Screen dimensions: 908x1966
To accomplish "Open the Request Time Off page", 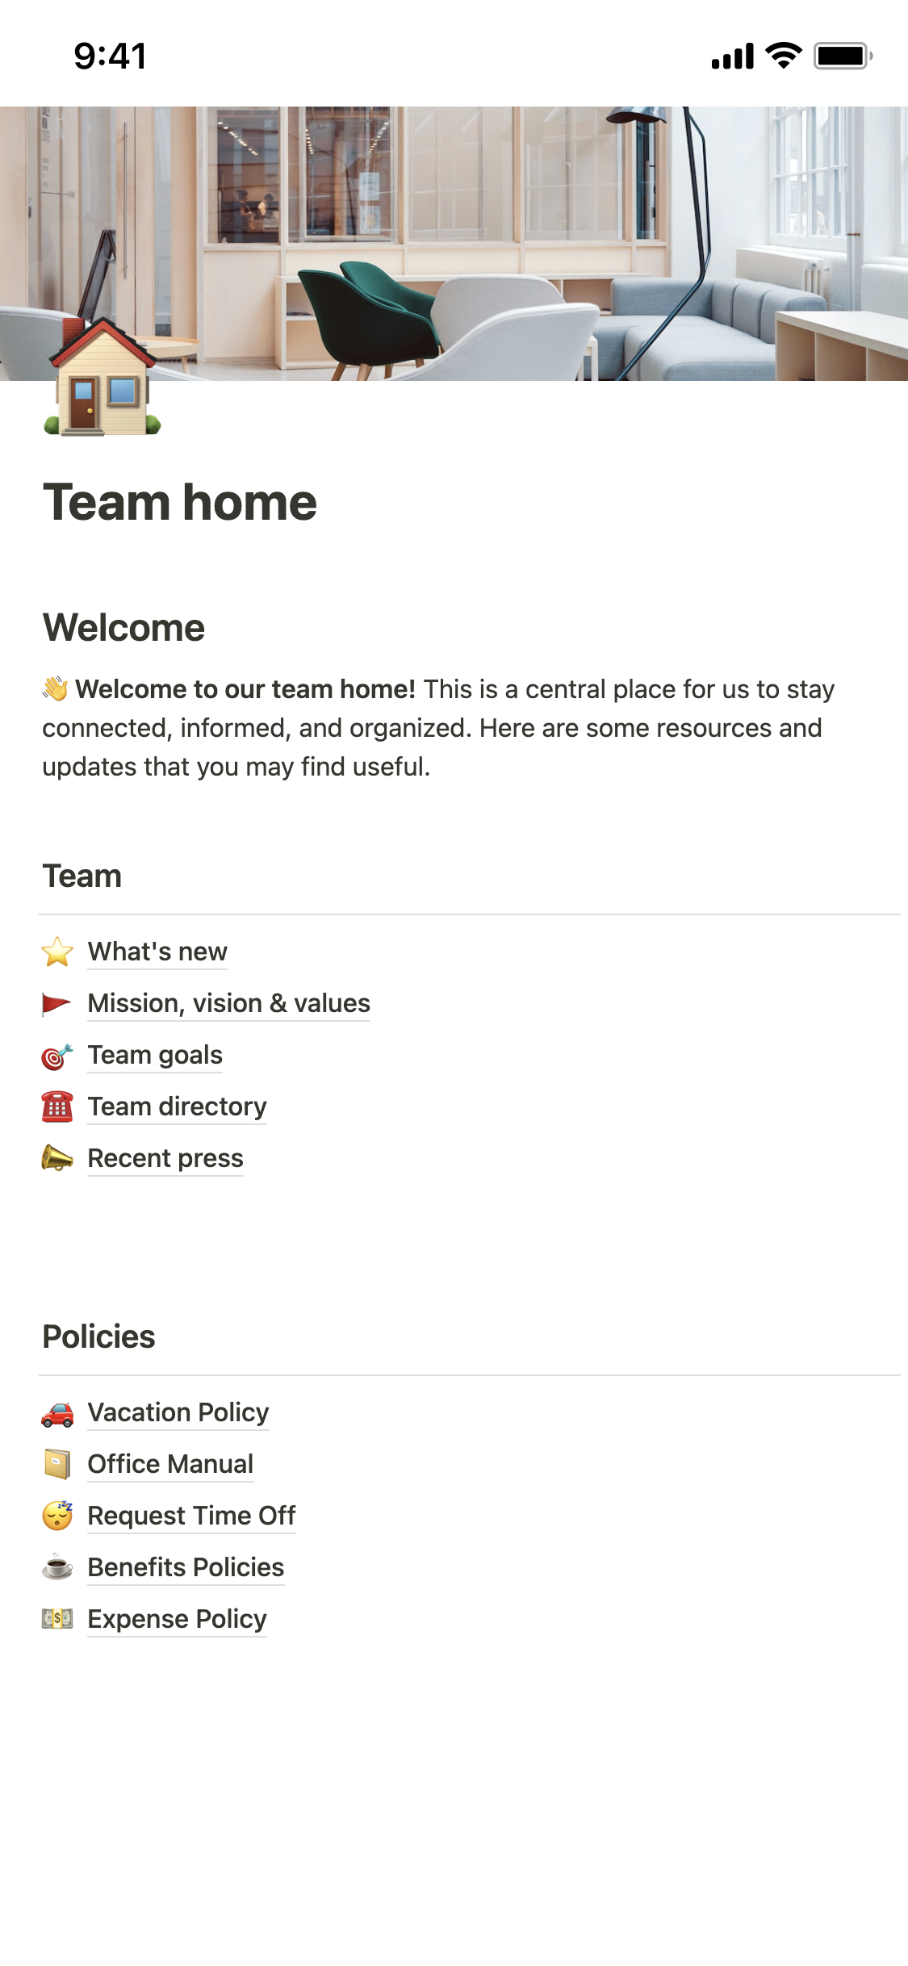I will coord(191,1516).
